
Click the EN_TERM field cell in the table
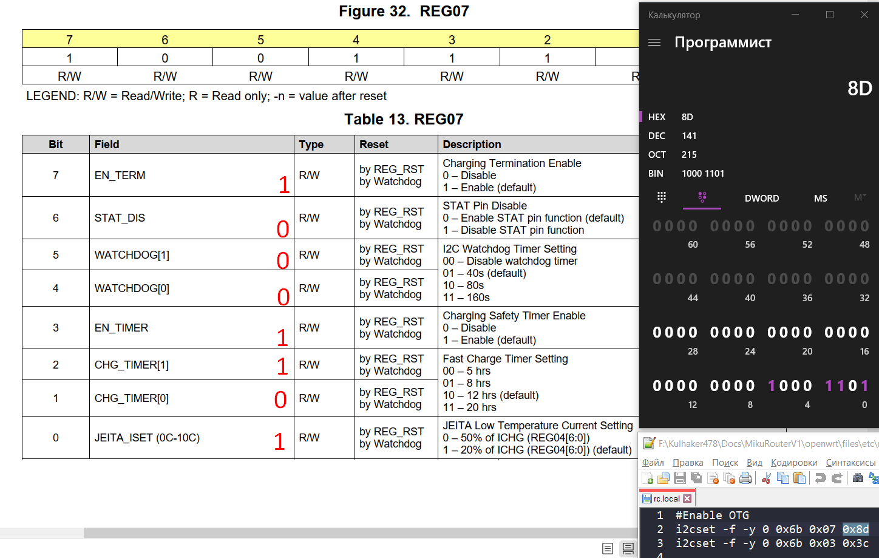(192, 175)
